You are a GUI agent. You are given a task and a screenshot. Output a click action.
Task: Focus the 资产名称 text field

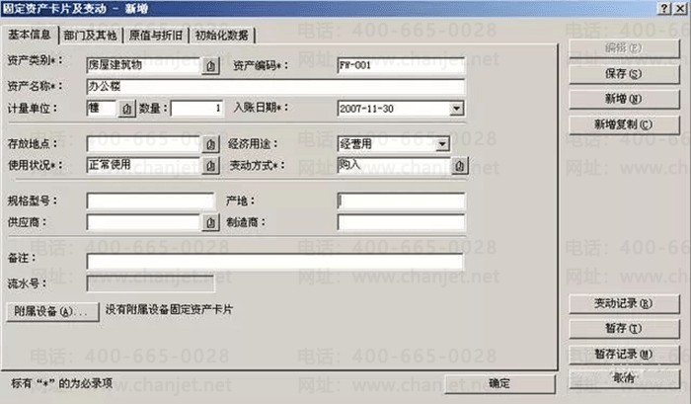[x=275, y=87]
